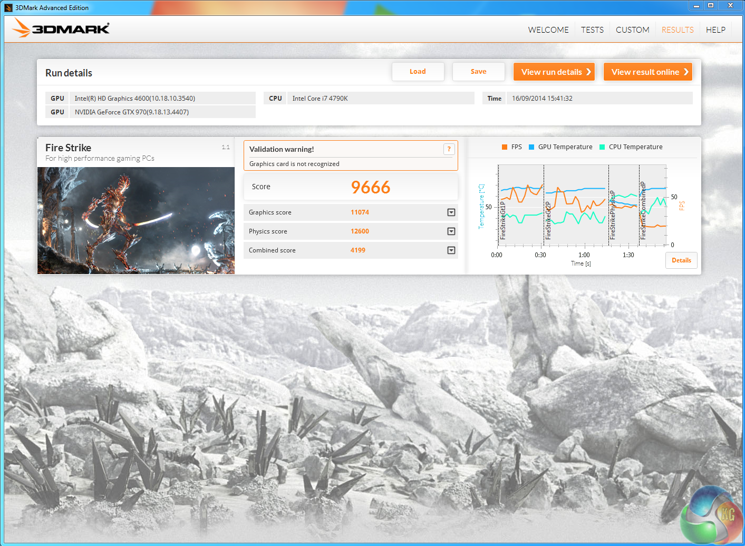Click the FireStrikeCombinedP graph marker

643,210
